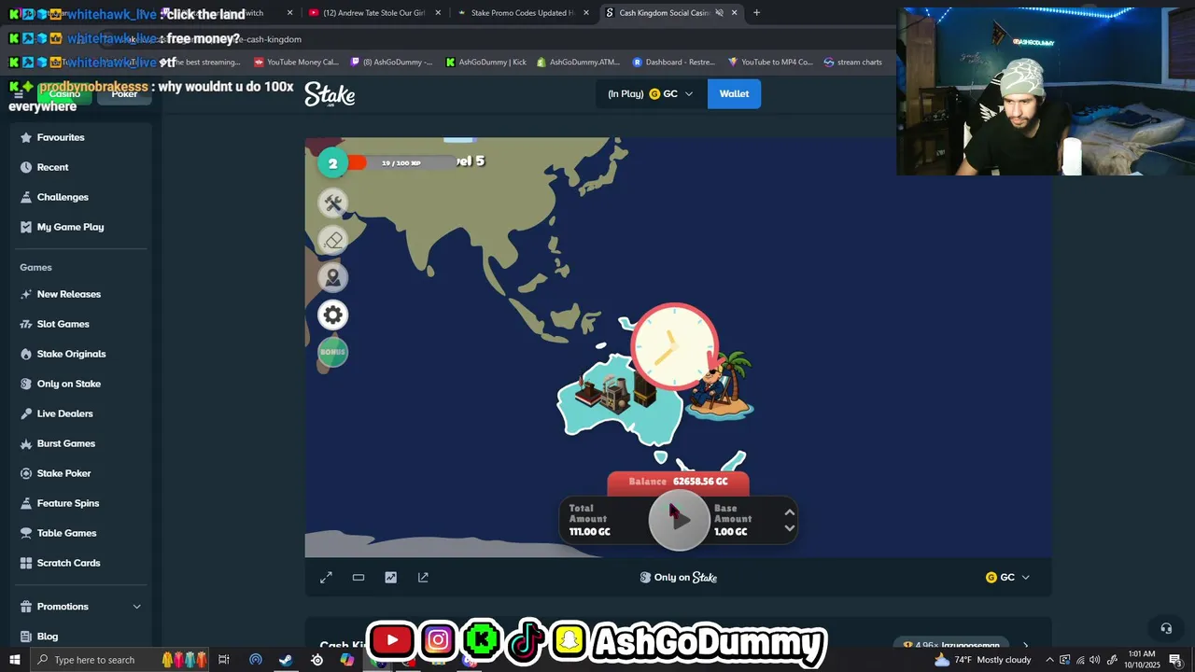Select the eraser tool in the game

(x=333, y=241)
